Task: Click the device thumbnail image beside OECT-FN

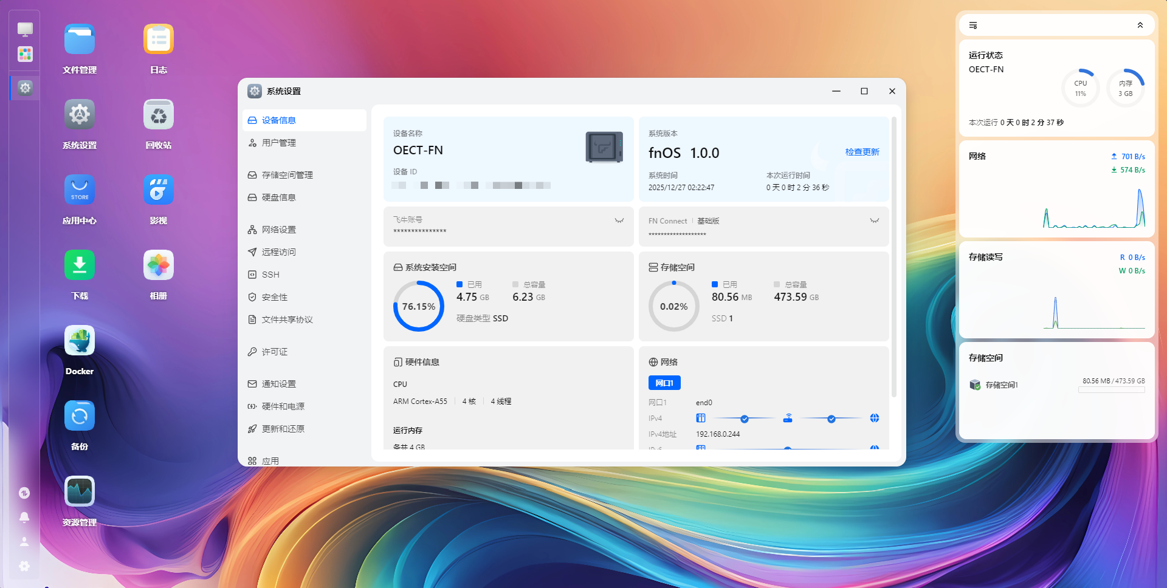Action: [604, 147]
